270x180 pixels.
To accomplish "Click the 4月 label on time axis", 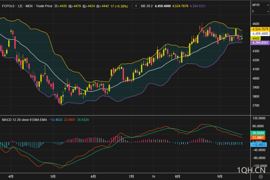I will tap(11, 176).
